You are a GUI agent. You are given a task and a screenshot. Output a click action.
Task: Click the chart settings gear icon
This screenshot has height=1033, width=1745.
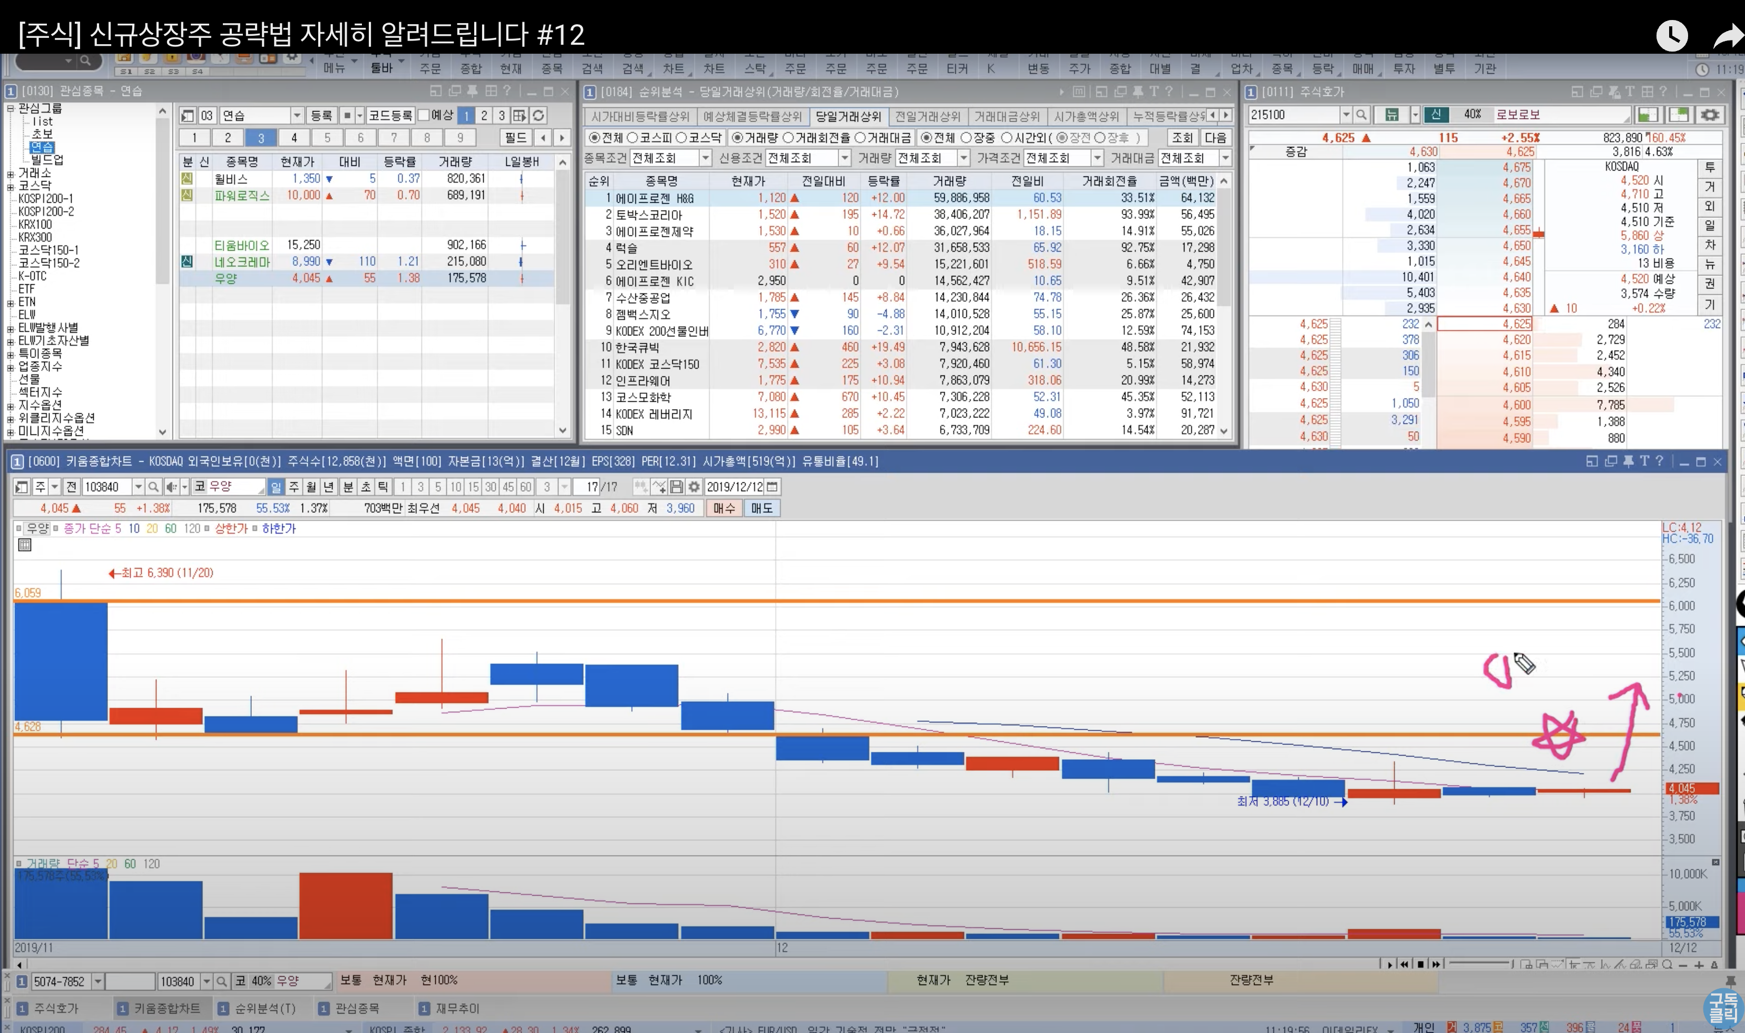coord(694,486)
